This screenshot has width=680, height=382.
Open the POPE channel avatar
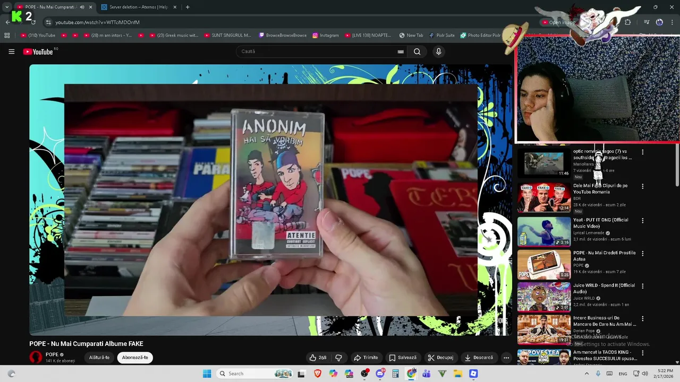[36, 358]
